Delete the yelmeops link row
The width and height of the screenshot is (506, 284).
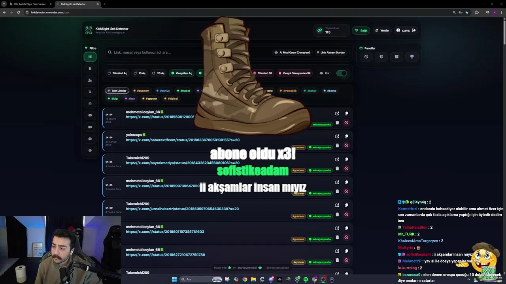tap(337, 145)
